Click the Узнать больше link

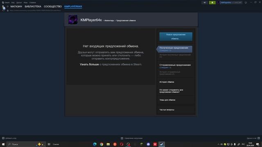pyautogui.click(x=89, y=65)
